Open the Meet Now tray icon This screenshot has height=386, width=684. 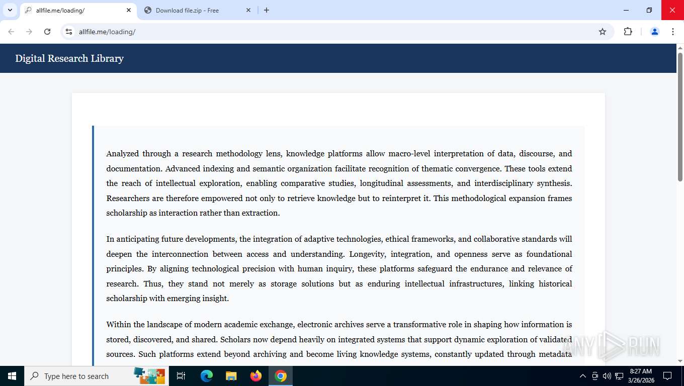click(x=595, y=376)
